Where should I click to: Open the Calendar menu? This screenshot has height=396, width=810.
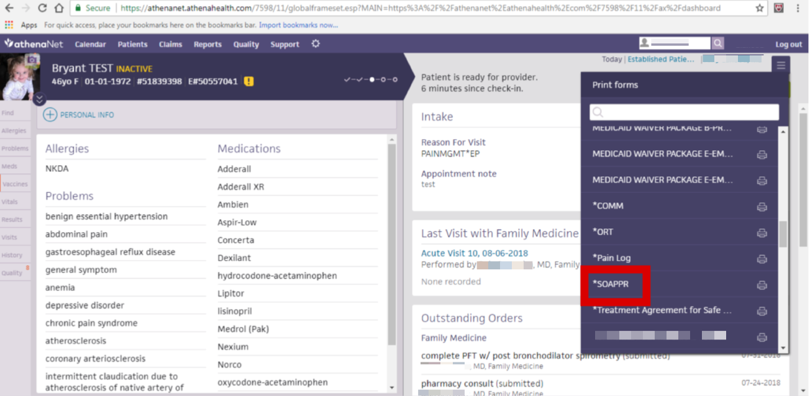click(90, 44)
